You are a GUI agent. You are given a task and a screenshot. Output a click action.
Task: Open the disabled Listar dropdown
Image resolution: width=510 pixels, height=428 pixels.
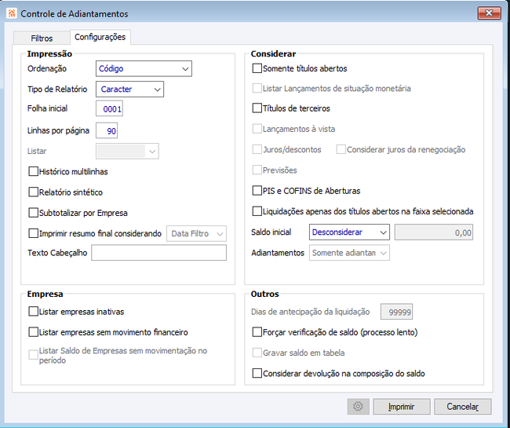point(127,152)
